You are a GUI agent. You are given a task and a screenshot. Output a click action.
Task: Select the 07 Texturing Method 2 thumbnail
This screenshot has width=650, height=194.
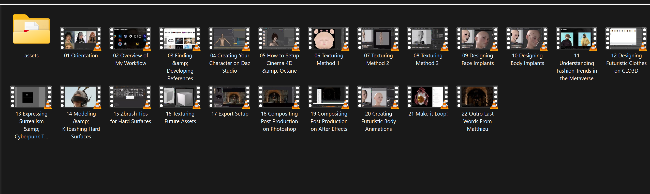(378, 39)
